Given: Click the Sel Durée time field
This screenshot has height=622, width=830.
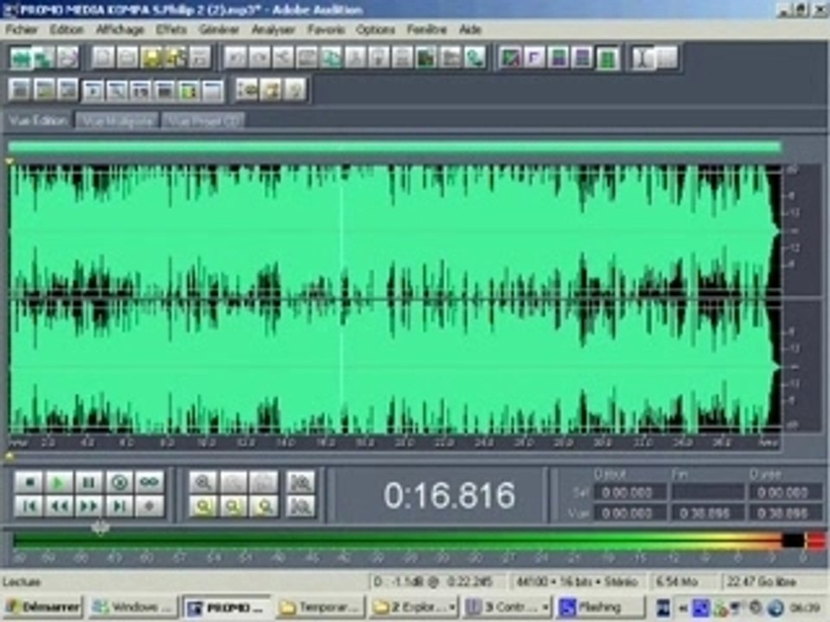Looking at the screenshot, I should 785,493.
